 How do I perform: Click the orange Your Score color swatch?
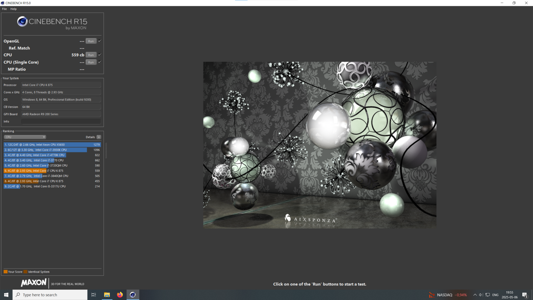point(6,272)
